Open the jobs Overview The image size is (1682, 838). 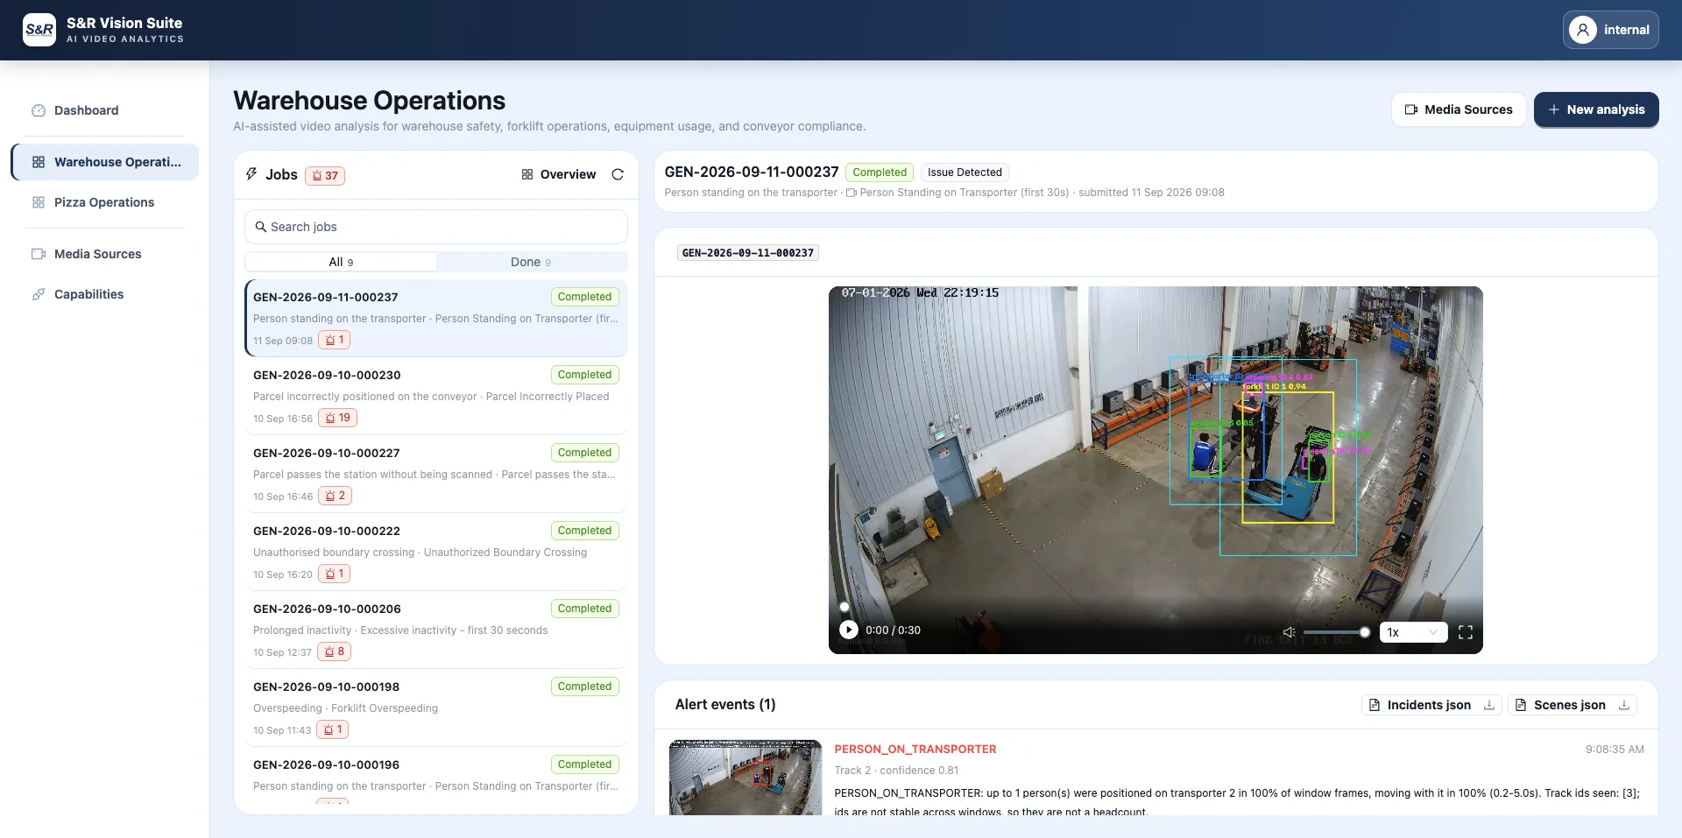[559, 174]
